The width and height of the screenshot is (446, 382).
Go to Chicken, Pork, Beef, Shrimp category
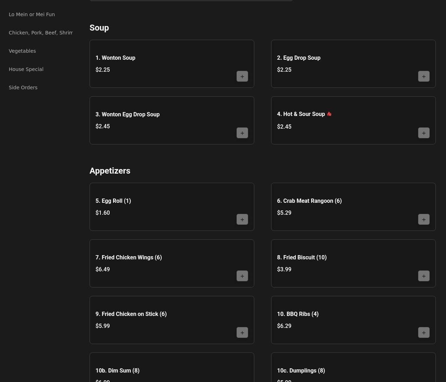41,33
